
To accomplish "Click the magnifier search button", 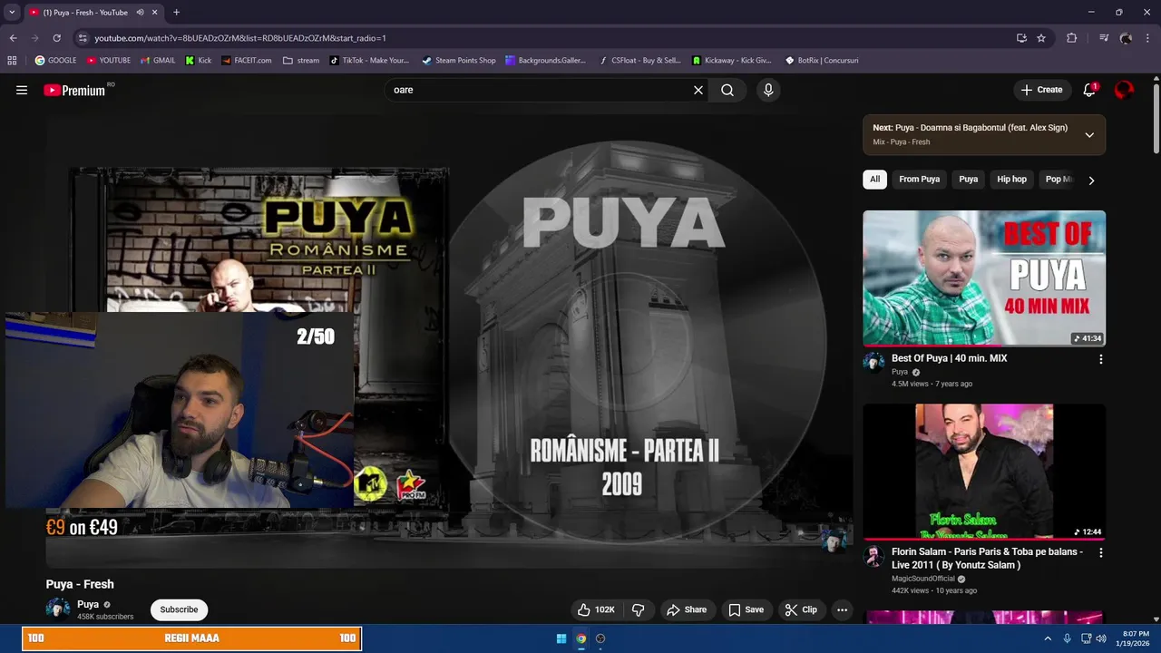I will pyautogui.click(x=727, y=90).
